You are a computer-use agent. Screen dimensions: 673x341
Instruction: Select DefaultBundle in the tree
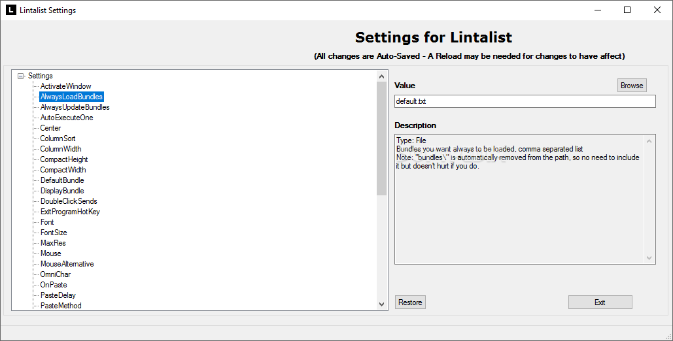[62, 180]
